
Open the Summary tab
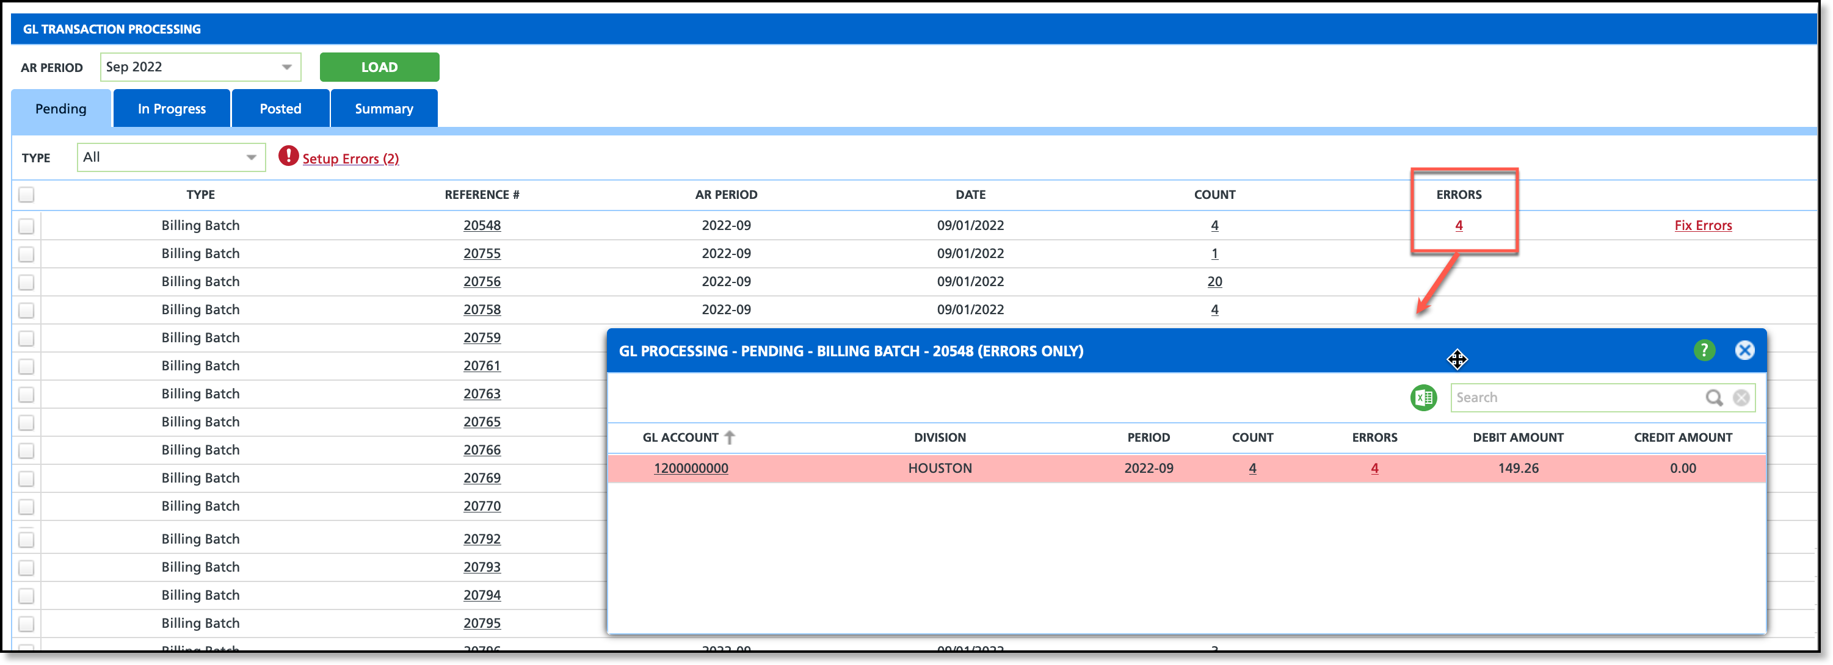pos(383,109)
